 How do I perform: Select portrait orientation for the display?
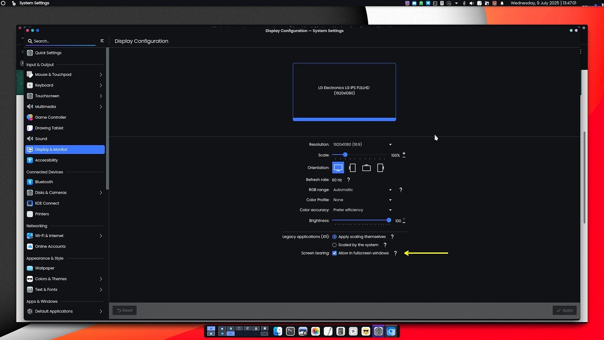click(x=352, y=167)
